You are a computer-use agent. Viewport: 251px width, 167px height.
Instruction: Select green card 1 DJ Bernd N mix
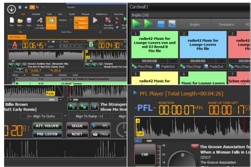tap(155, 45)
